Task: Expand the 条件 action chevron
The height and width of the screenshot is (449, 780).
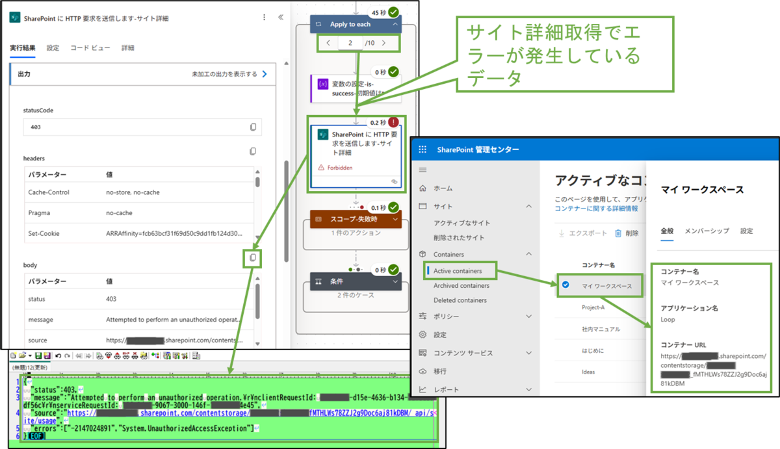Action: pyautogui.click(x=395, y=281)
